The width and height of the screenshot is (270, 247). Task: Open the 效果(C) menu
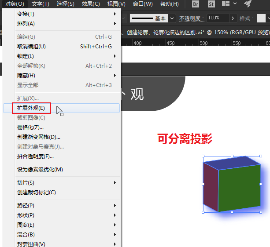tap(91, 4)
